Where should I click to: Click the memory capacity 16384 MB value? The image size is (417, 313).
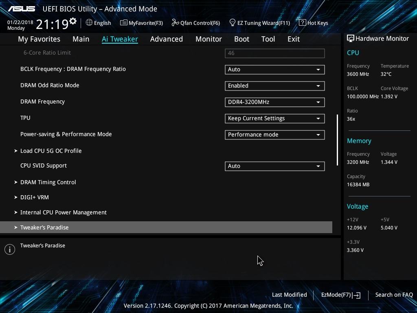(358, 185)
